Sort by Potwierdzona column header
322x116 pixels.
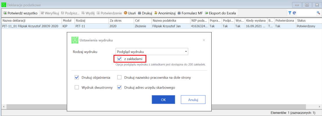pyautogui.click(x=285, y=20)
